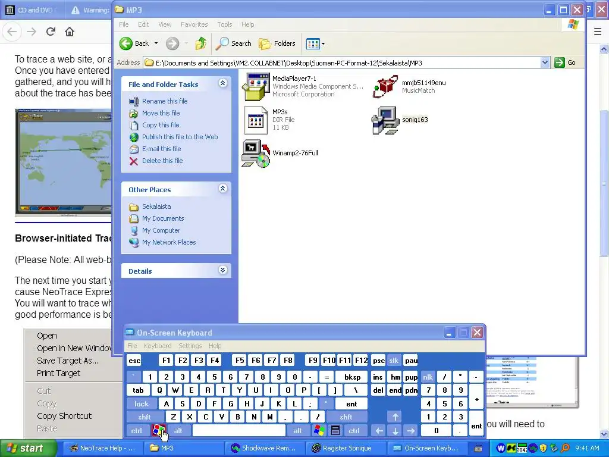Click Copy this file task
This screenshot has width=609, height=457.
(x=161, y=125)
